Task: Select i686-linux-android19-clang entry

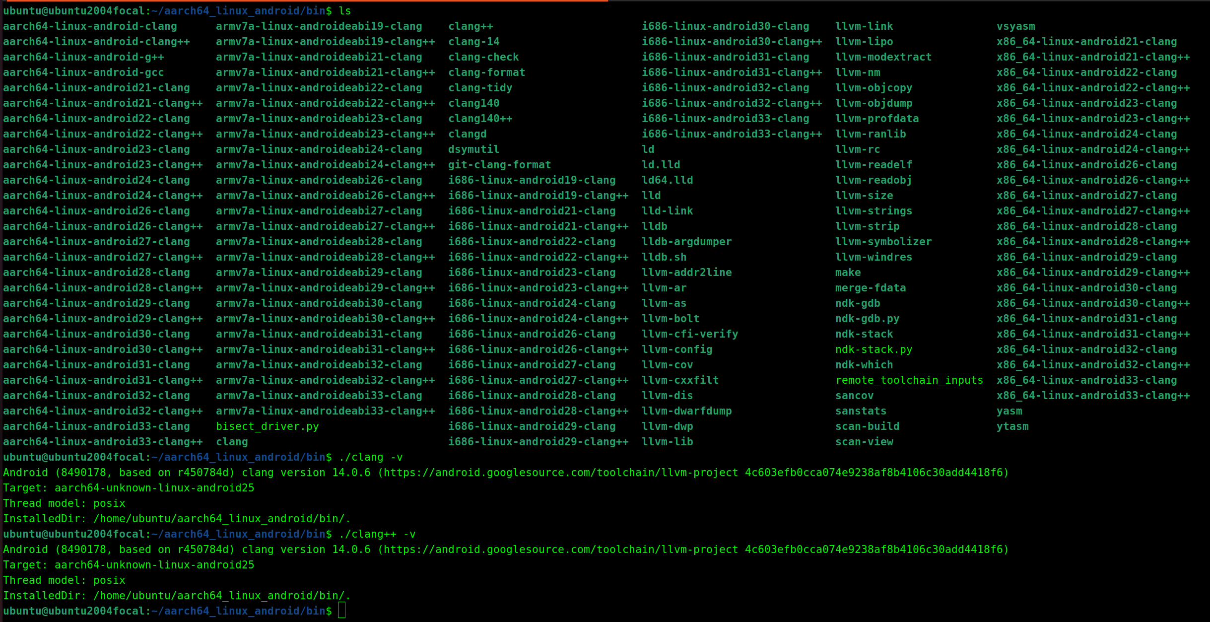Action: [532, 180]
